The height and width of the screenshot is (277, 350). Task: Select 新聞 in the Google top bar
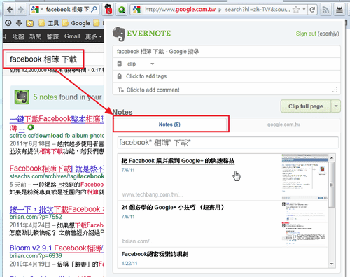[35, 36]
